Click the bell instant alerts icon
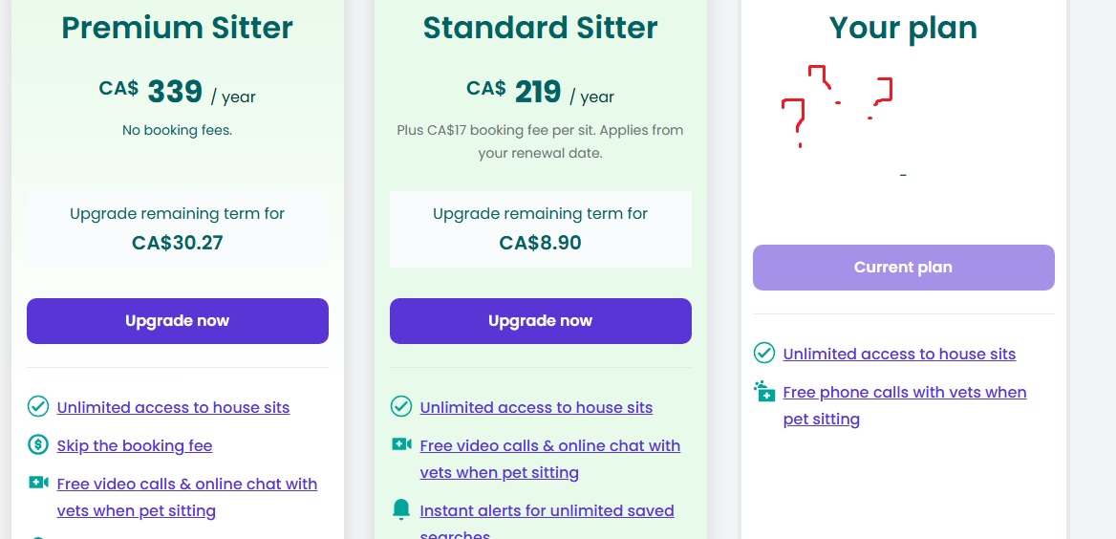Viewport: 1116px width, 539px height. coord(401,510)
